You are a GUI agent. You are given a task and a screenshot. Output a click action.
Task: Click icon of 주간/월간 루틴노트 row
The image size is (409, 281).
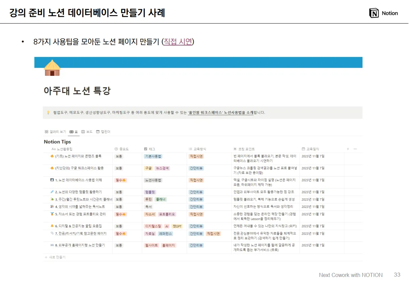coord(52,199)
